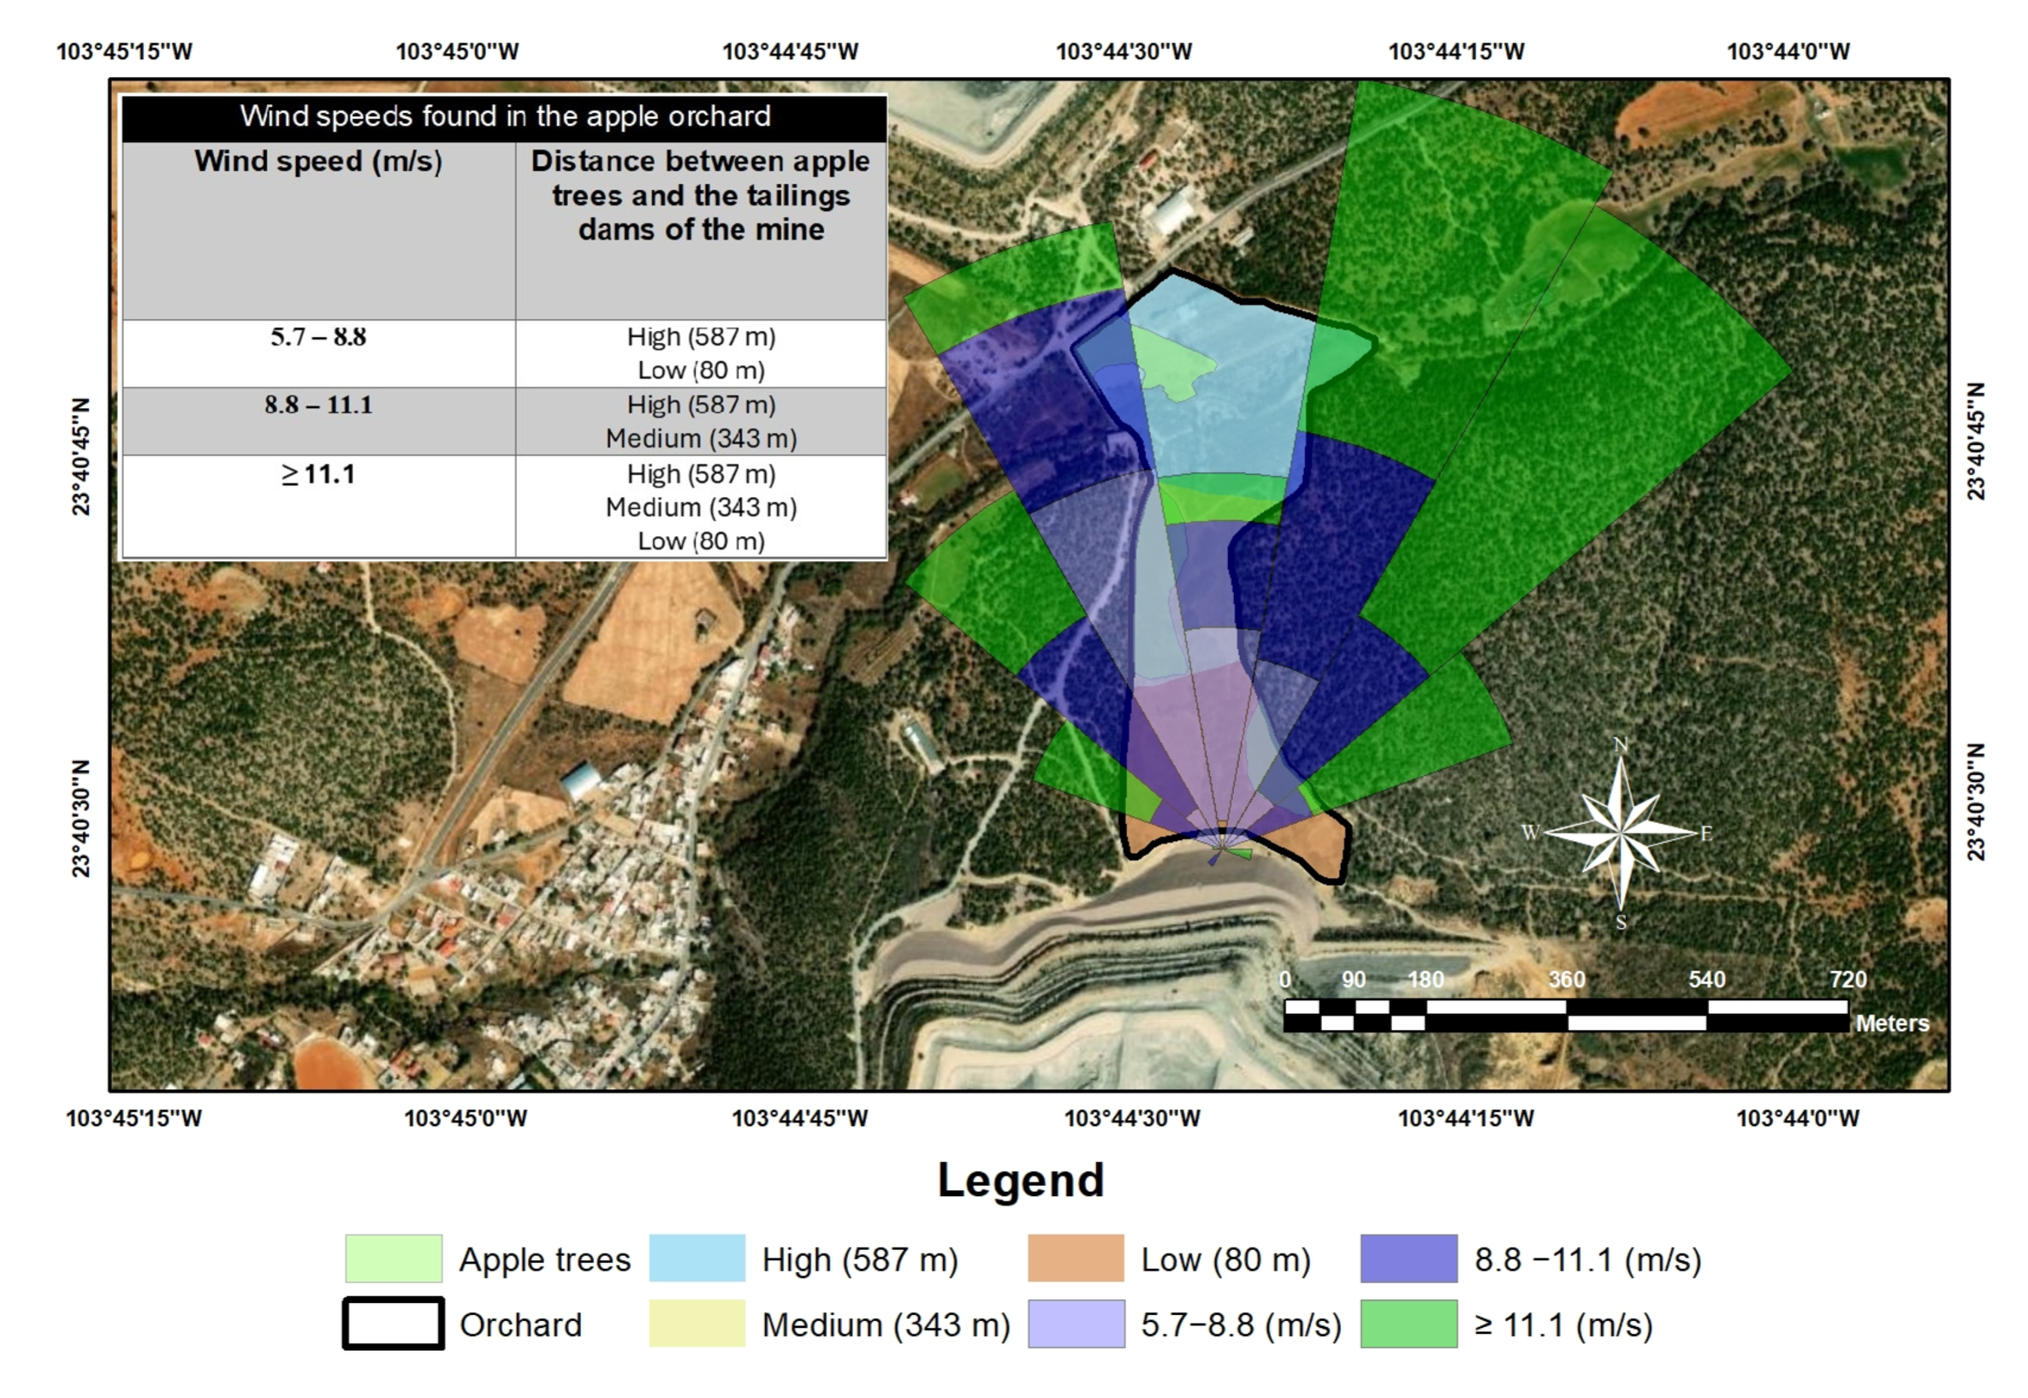Image resolution: width=2028 pixels, height=1398 pixels.
Task: Click the 5.7 – 8.8 table row cell
Action: pos(318,337)
